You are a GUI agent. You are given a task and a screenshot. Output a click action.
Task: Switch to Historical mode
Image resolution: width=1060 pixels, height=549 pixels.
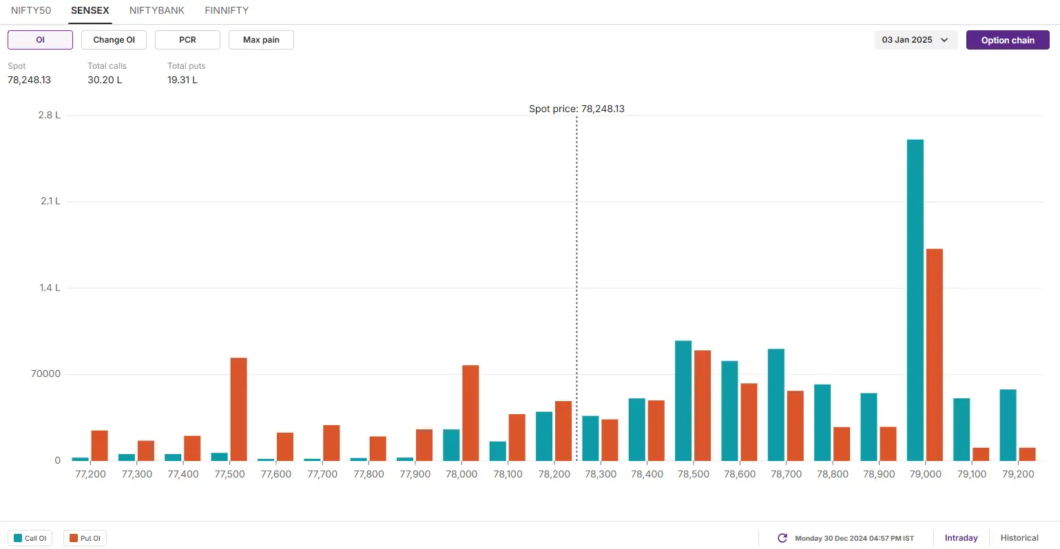tap(1019, 538)
